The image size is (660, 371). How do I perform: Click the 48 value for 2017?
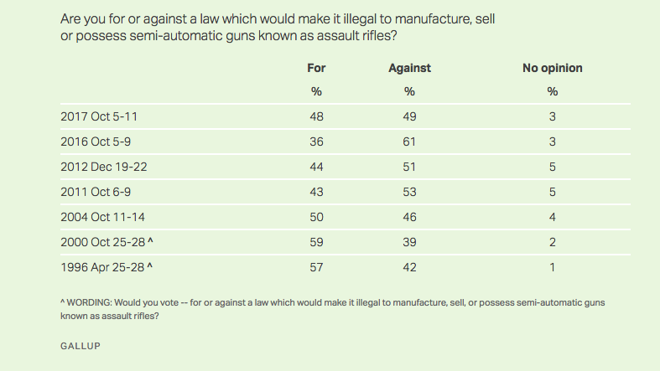point(316,116)
